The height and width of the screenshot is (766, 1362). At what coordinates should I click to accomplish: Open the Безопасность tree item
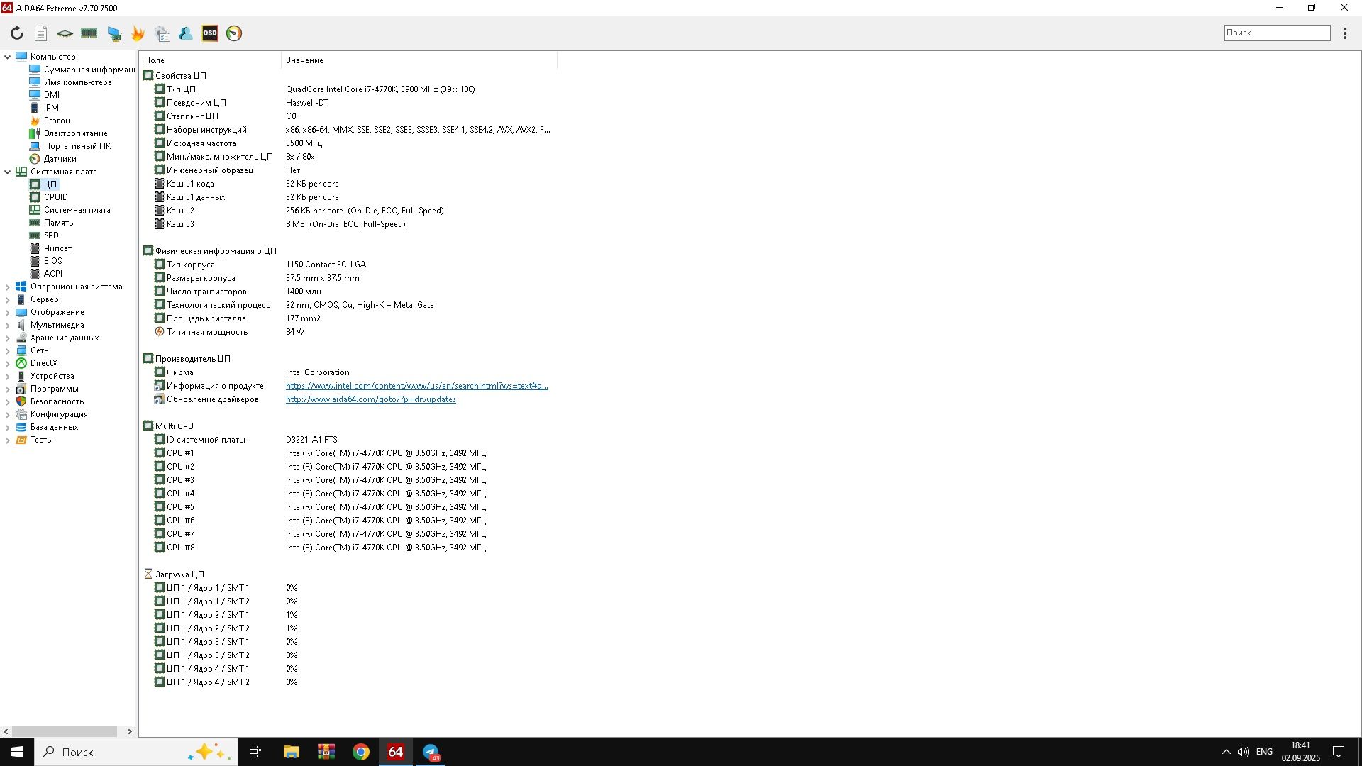tap(50, 401)
